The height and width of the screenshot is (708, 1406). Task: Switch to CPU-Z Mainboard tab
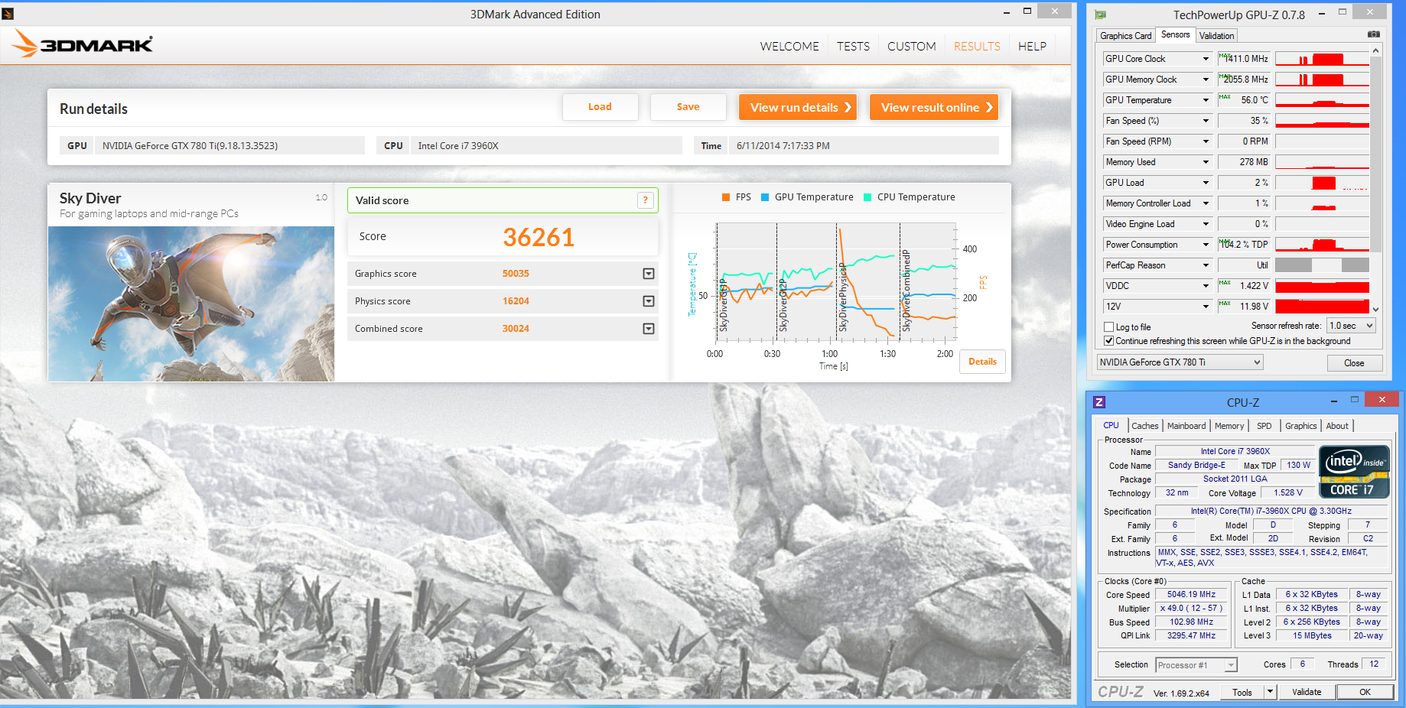coord(1186,426)
